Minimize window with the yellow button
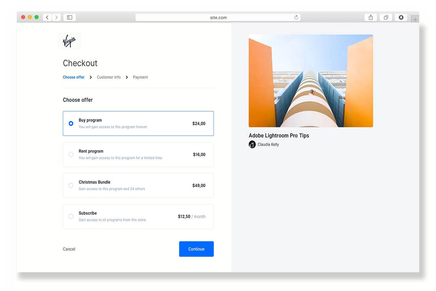Viewport: 436px width, 291px height. (x=30, y=17)
